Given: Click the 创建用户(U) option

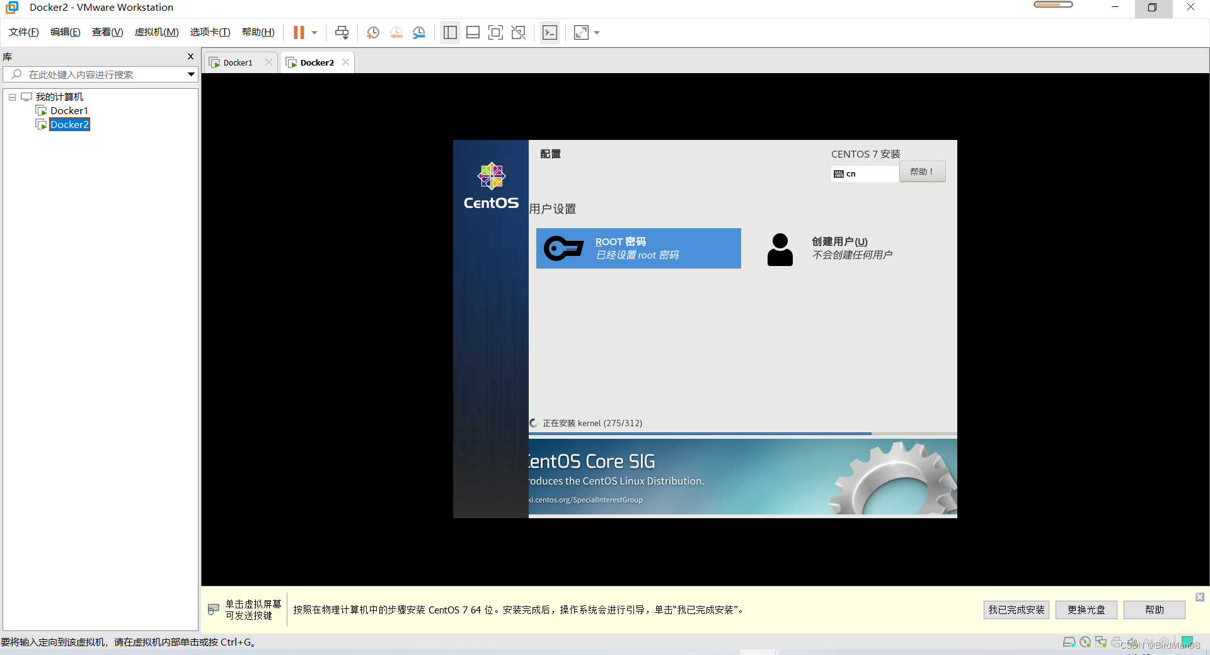Looking at the screenshot, I should click(x=851, y=248).
